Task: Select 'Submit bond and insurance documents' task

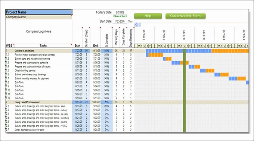Action: pos(32,59)
